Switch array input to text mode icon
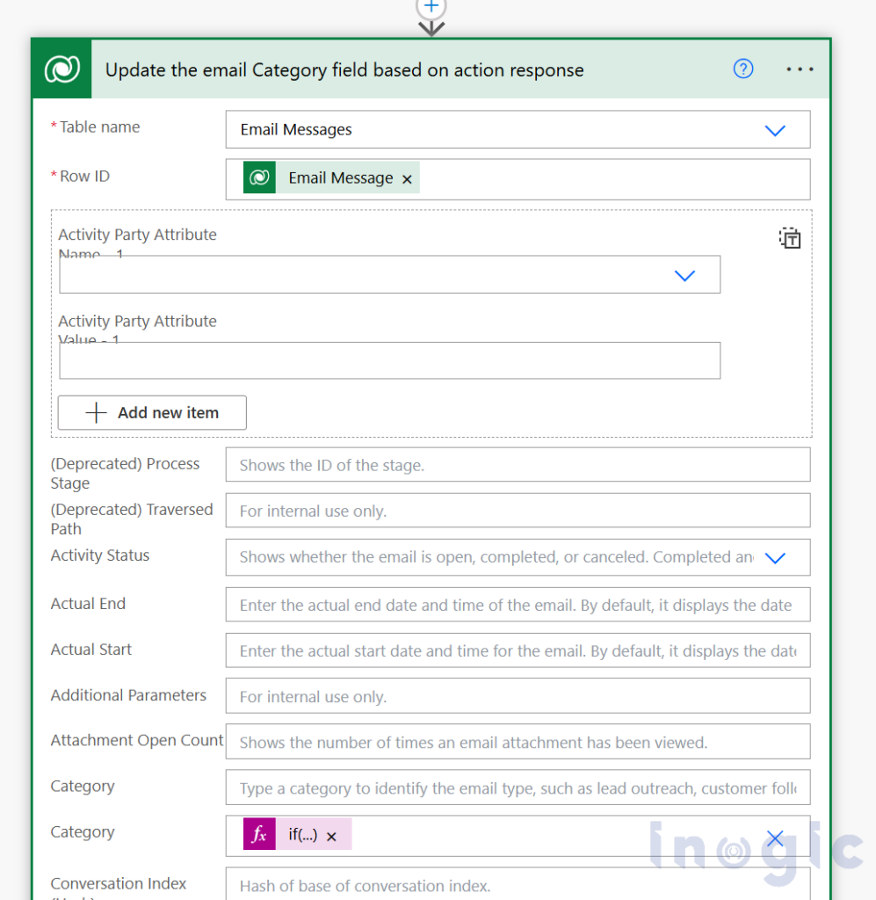 [x=790, y=238]
